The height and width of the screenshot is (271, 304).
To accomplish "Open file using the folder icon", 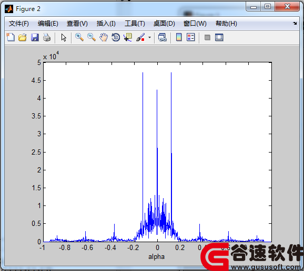I will pos(23,37).
